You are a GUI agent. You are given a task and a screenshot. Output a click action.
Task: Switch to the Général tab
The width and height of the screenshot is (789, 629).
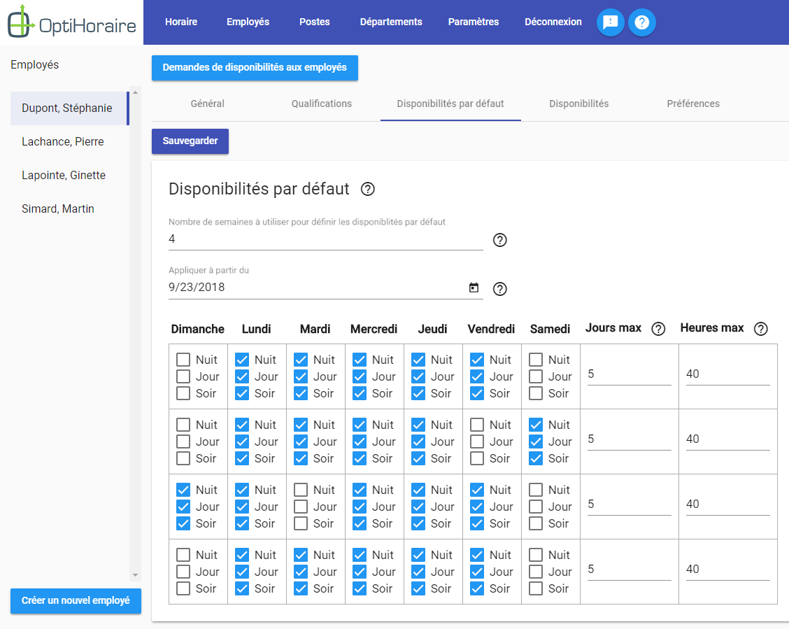pyautogui.click(x=207, y=104)
